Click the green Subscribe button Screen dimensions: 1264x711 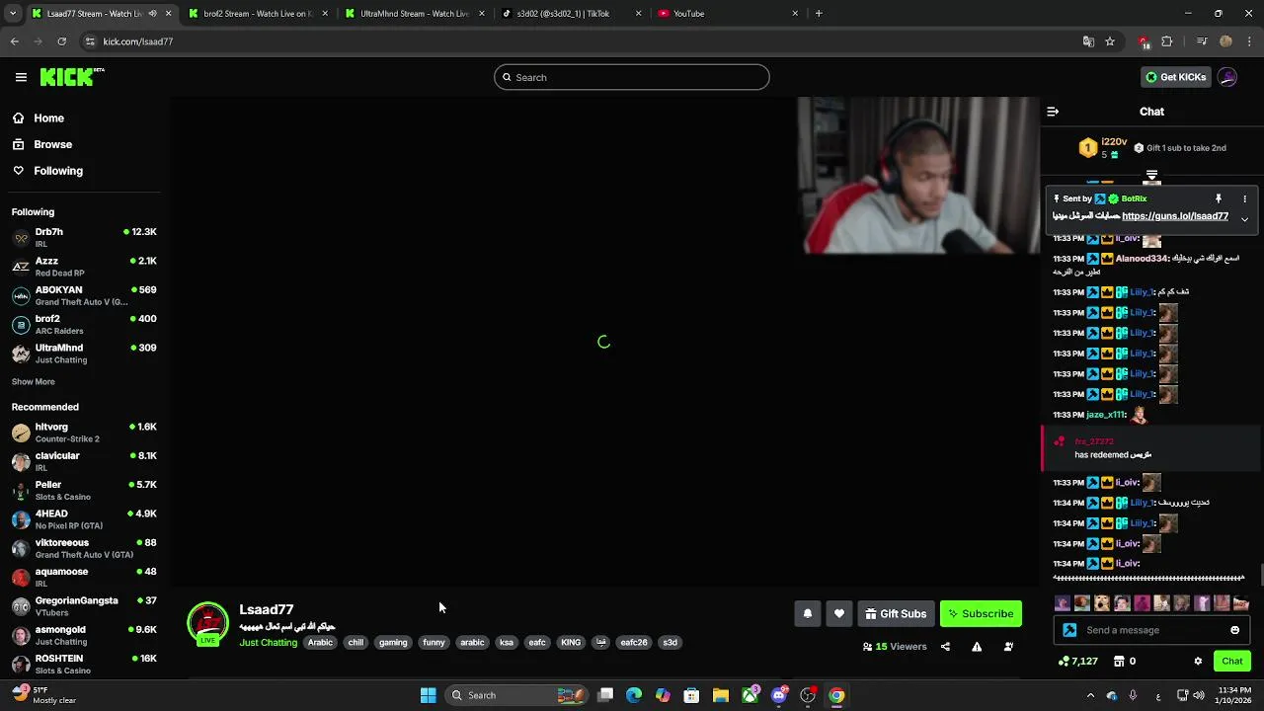click(x=981, y=613)
